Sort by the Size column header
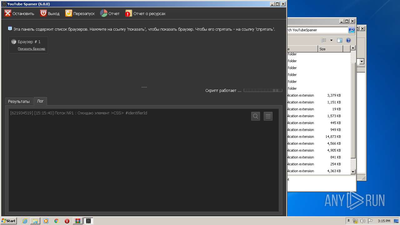 (x=330, y=49)
